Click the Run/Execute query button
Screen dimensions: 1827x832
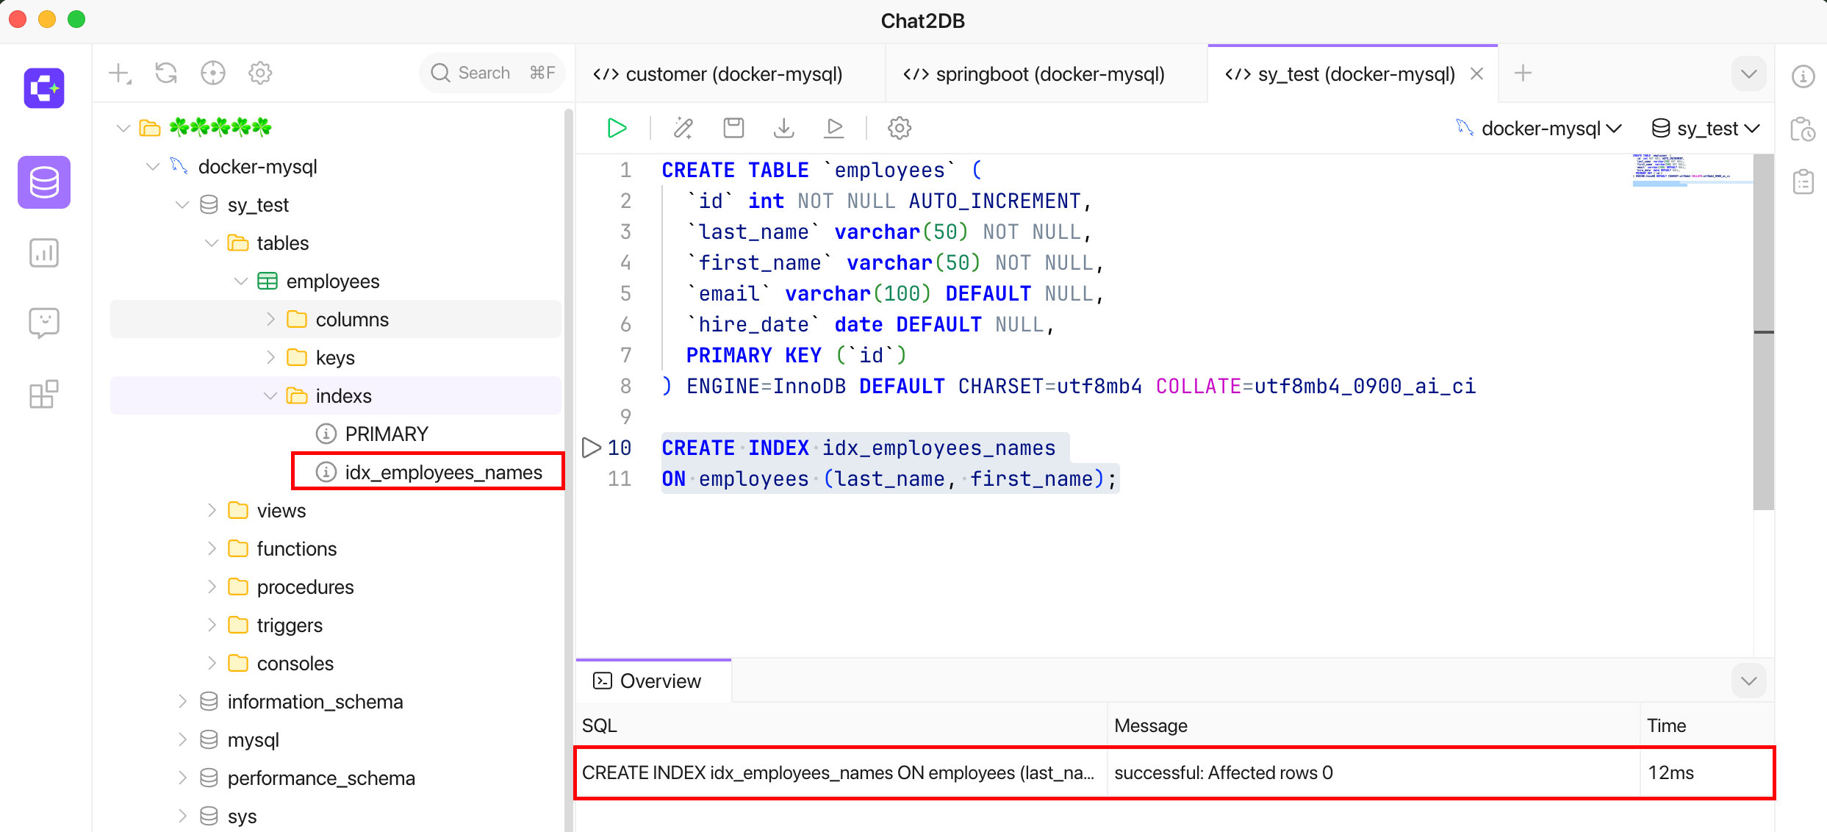coord(617,127)
